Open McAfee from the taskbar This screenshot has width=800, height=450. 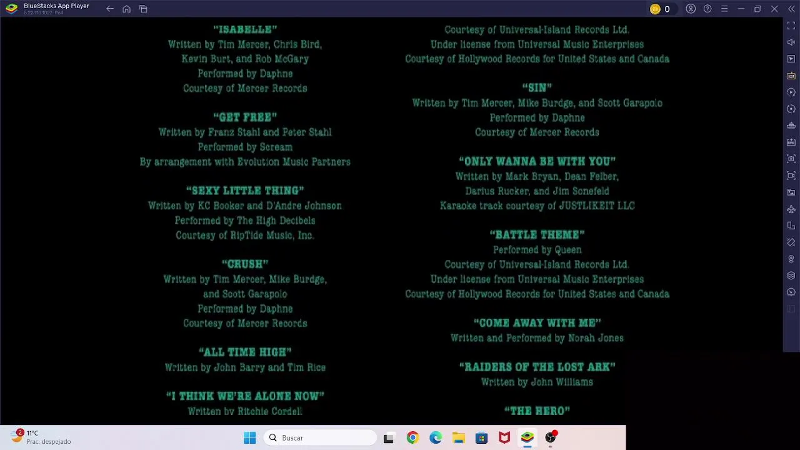pyautogui.click(x=504, y=437)
